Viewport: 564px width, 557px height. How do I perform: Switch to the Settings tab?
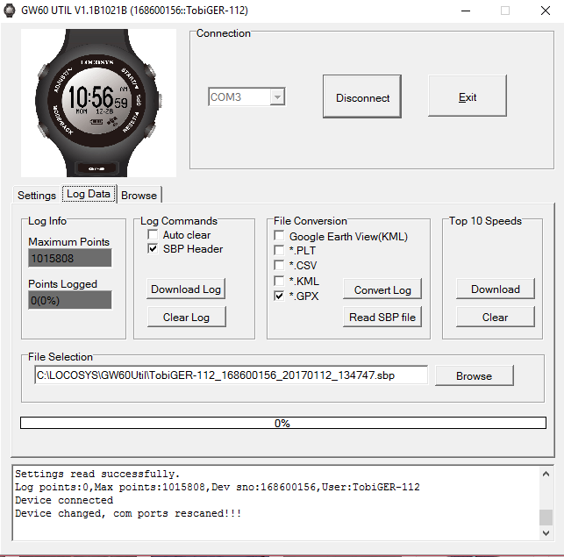(x=37, y=195)
